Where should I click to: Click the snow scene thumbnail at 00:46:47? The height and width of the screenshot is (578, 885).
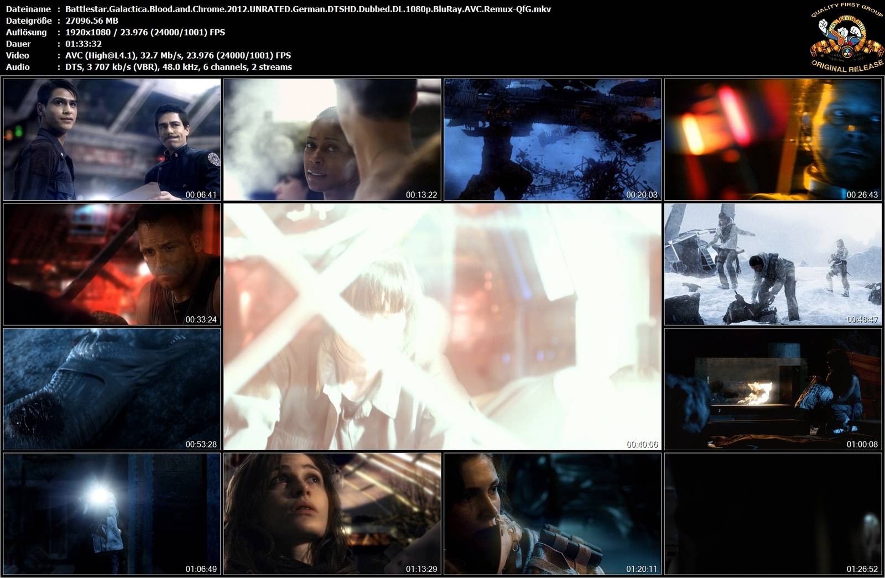773,264
